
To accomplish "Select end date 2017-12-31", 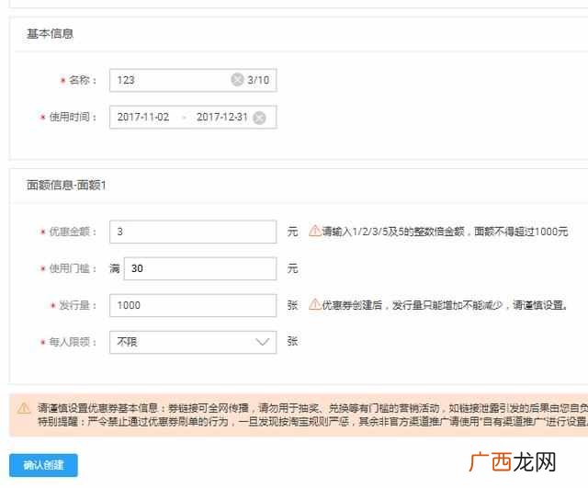I will 222,117.
